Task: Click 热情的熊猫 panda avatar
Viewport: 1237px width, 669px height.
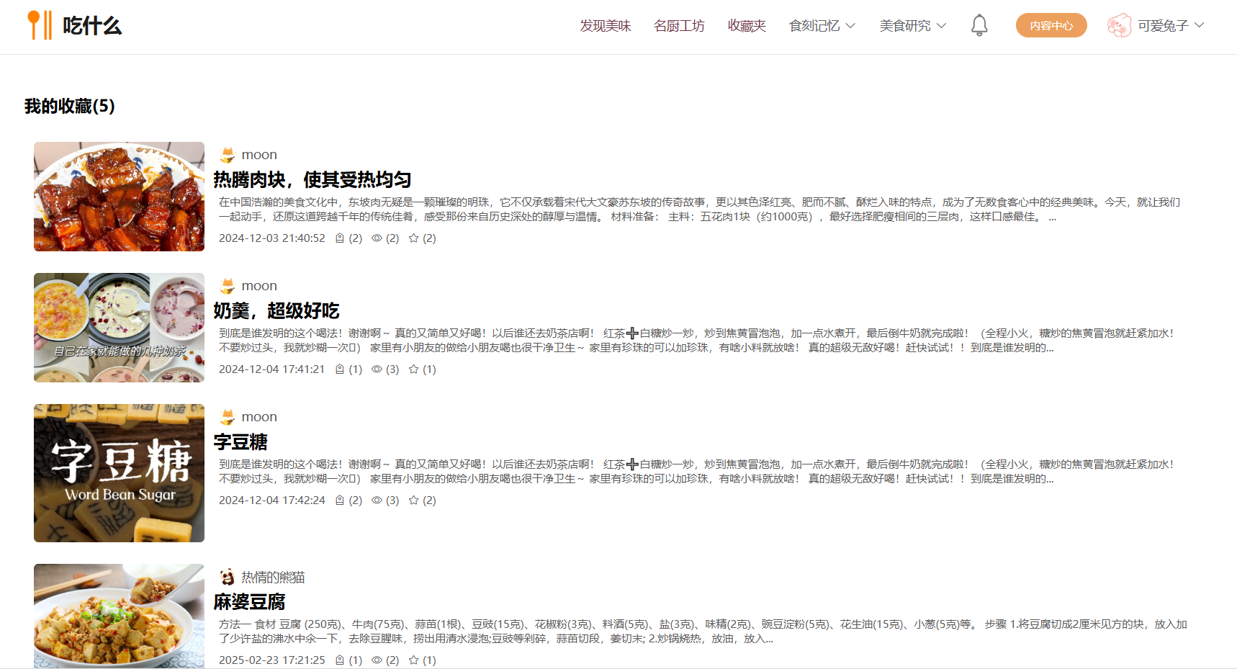Action: point(228,577)
